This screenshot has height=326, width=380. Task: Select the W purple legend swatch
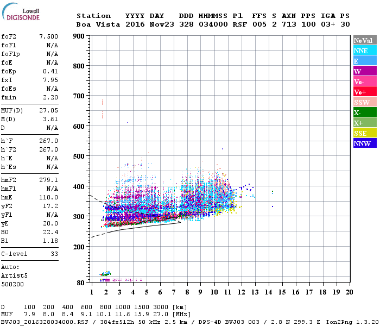pyautogui.click(x=365, y=71)
